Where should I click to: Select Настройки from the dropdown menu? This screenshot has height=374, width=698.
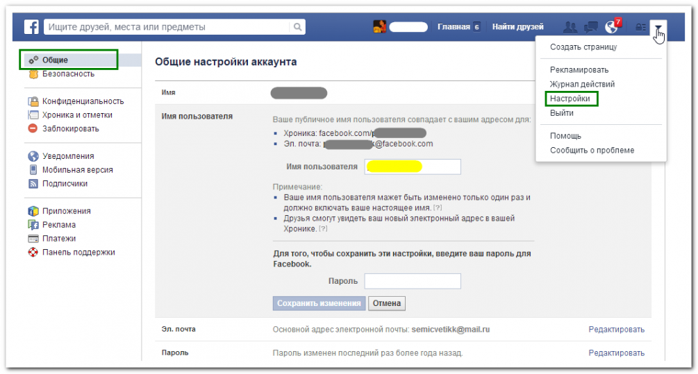point(570,99)
